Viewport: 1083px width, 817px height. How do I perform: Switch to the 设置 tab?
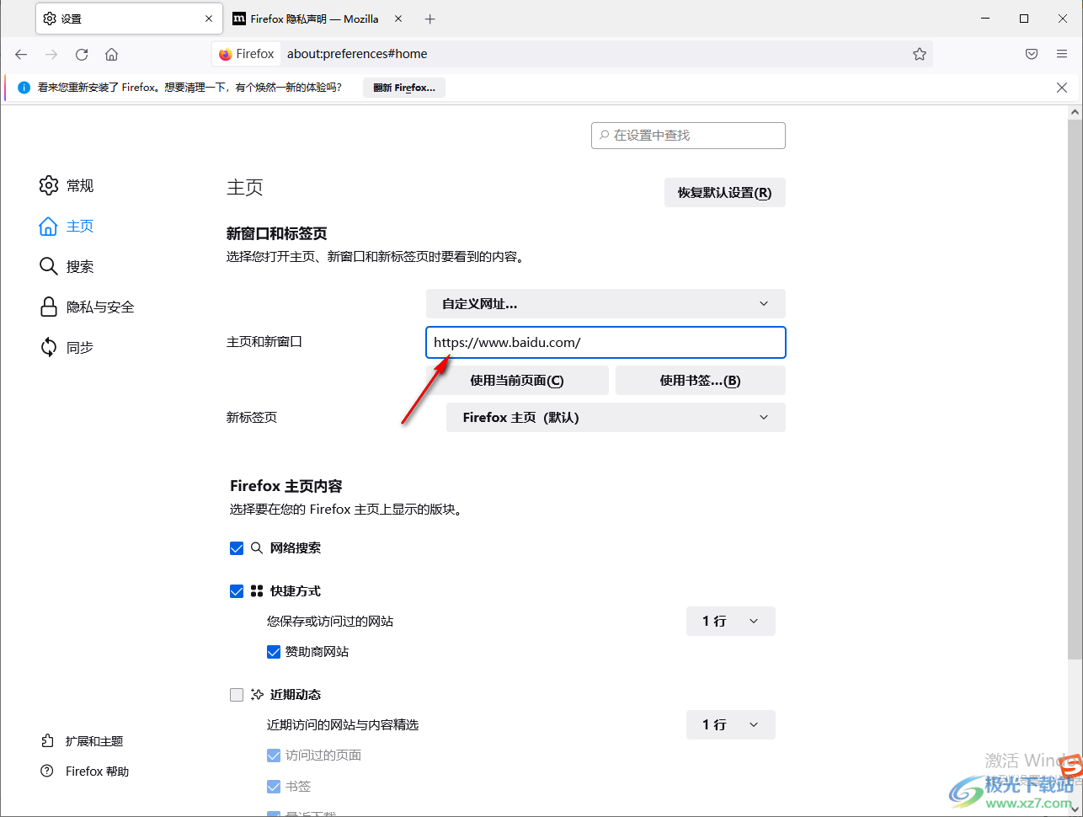(129, 19)
